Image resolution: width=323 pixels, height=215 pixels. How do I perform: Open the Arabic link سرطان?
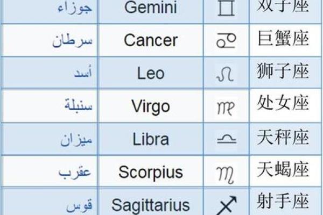click(x=72, y=40)
